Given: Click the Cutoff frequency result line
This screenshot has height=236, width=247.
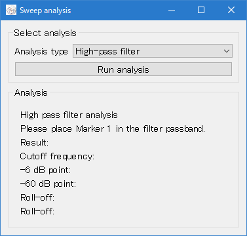Looking at the screenshot, I should pyautogui.click(x=57, y=157).
